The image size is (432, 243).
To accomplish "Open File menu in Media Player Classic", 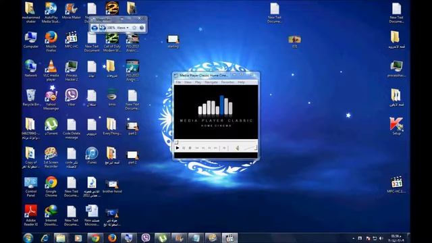I will [178, 82].
